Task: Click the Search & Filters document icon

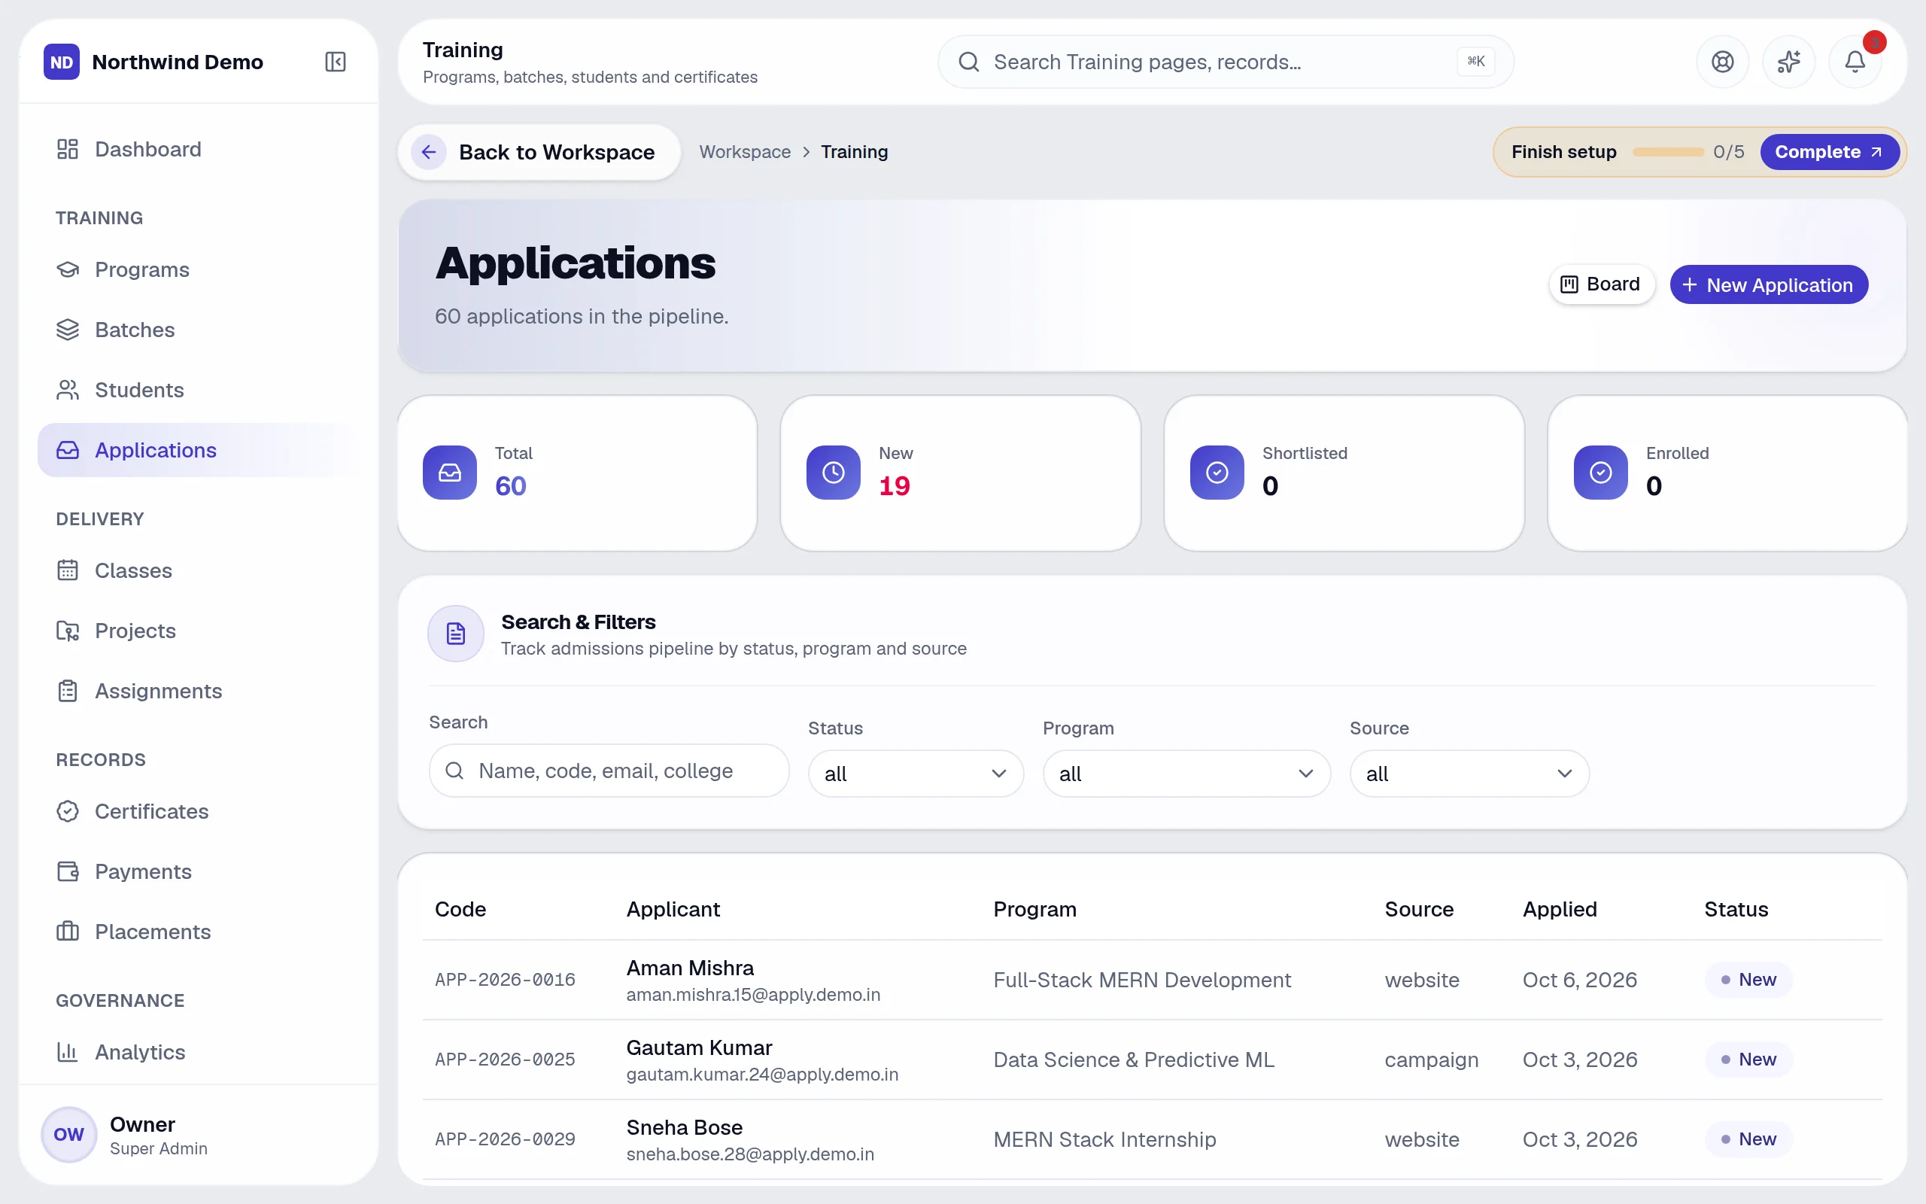Action: (456, 634)
